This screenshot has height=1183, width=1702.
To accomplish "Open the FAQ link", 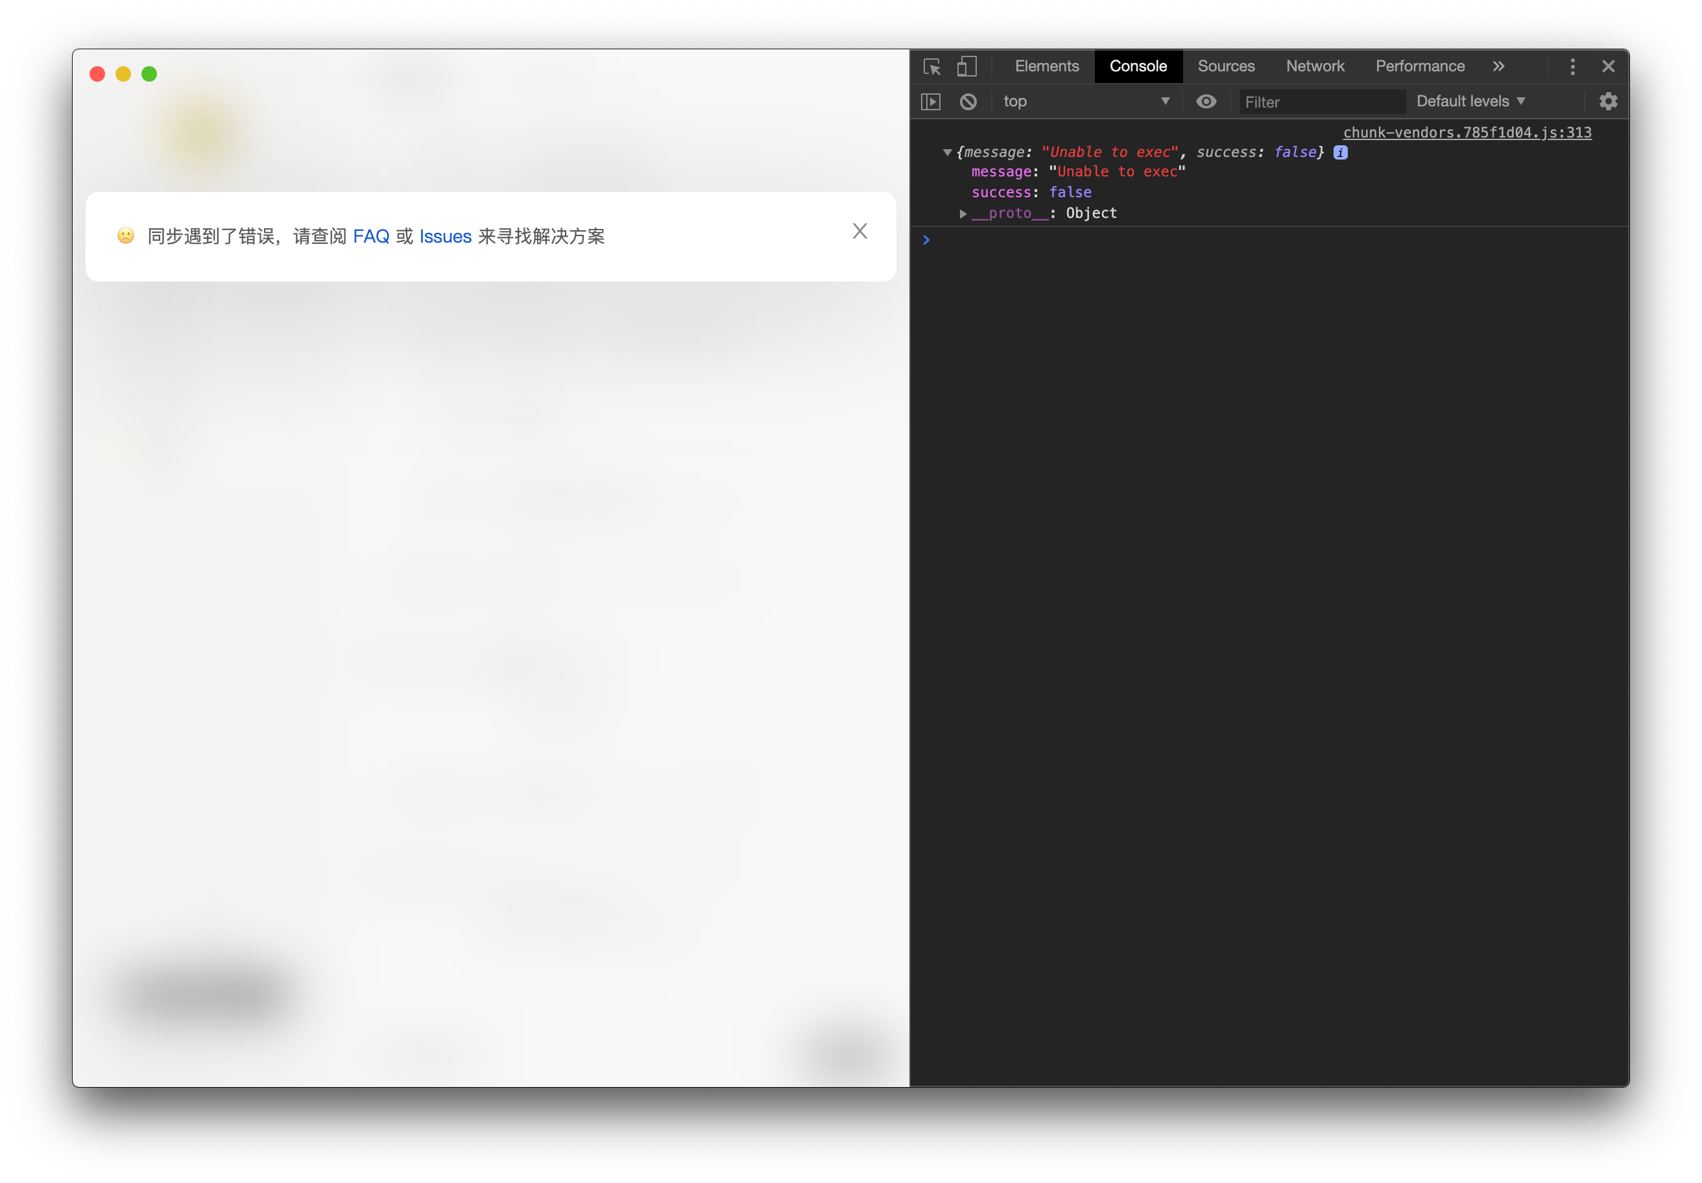I will coord(372,237).
